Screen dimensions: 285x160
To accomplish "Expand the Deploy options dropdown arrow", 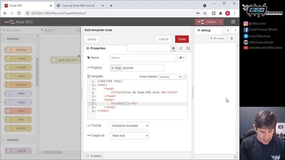I will tap(221, 22).
